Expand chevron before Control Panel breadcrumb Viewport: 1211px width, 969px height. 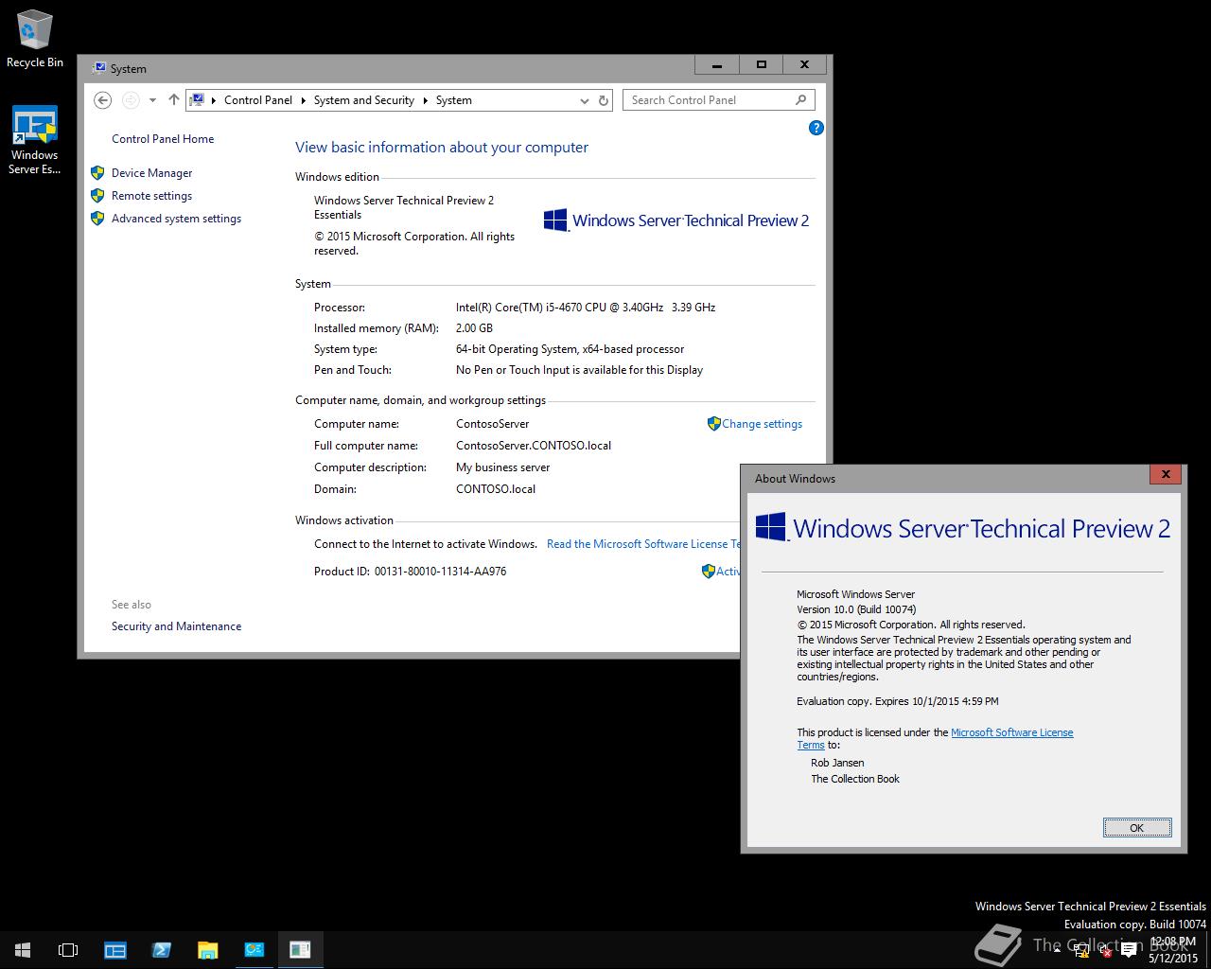point(214,100)
